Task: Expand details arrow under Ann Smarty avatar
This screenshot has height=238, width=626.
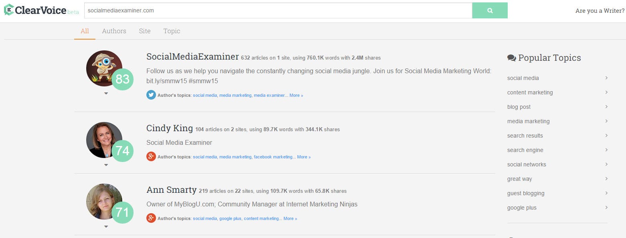Action: pyautogui.click(x=106, y=227)
